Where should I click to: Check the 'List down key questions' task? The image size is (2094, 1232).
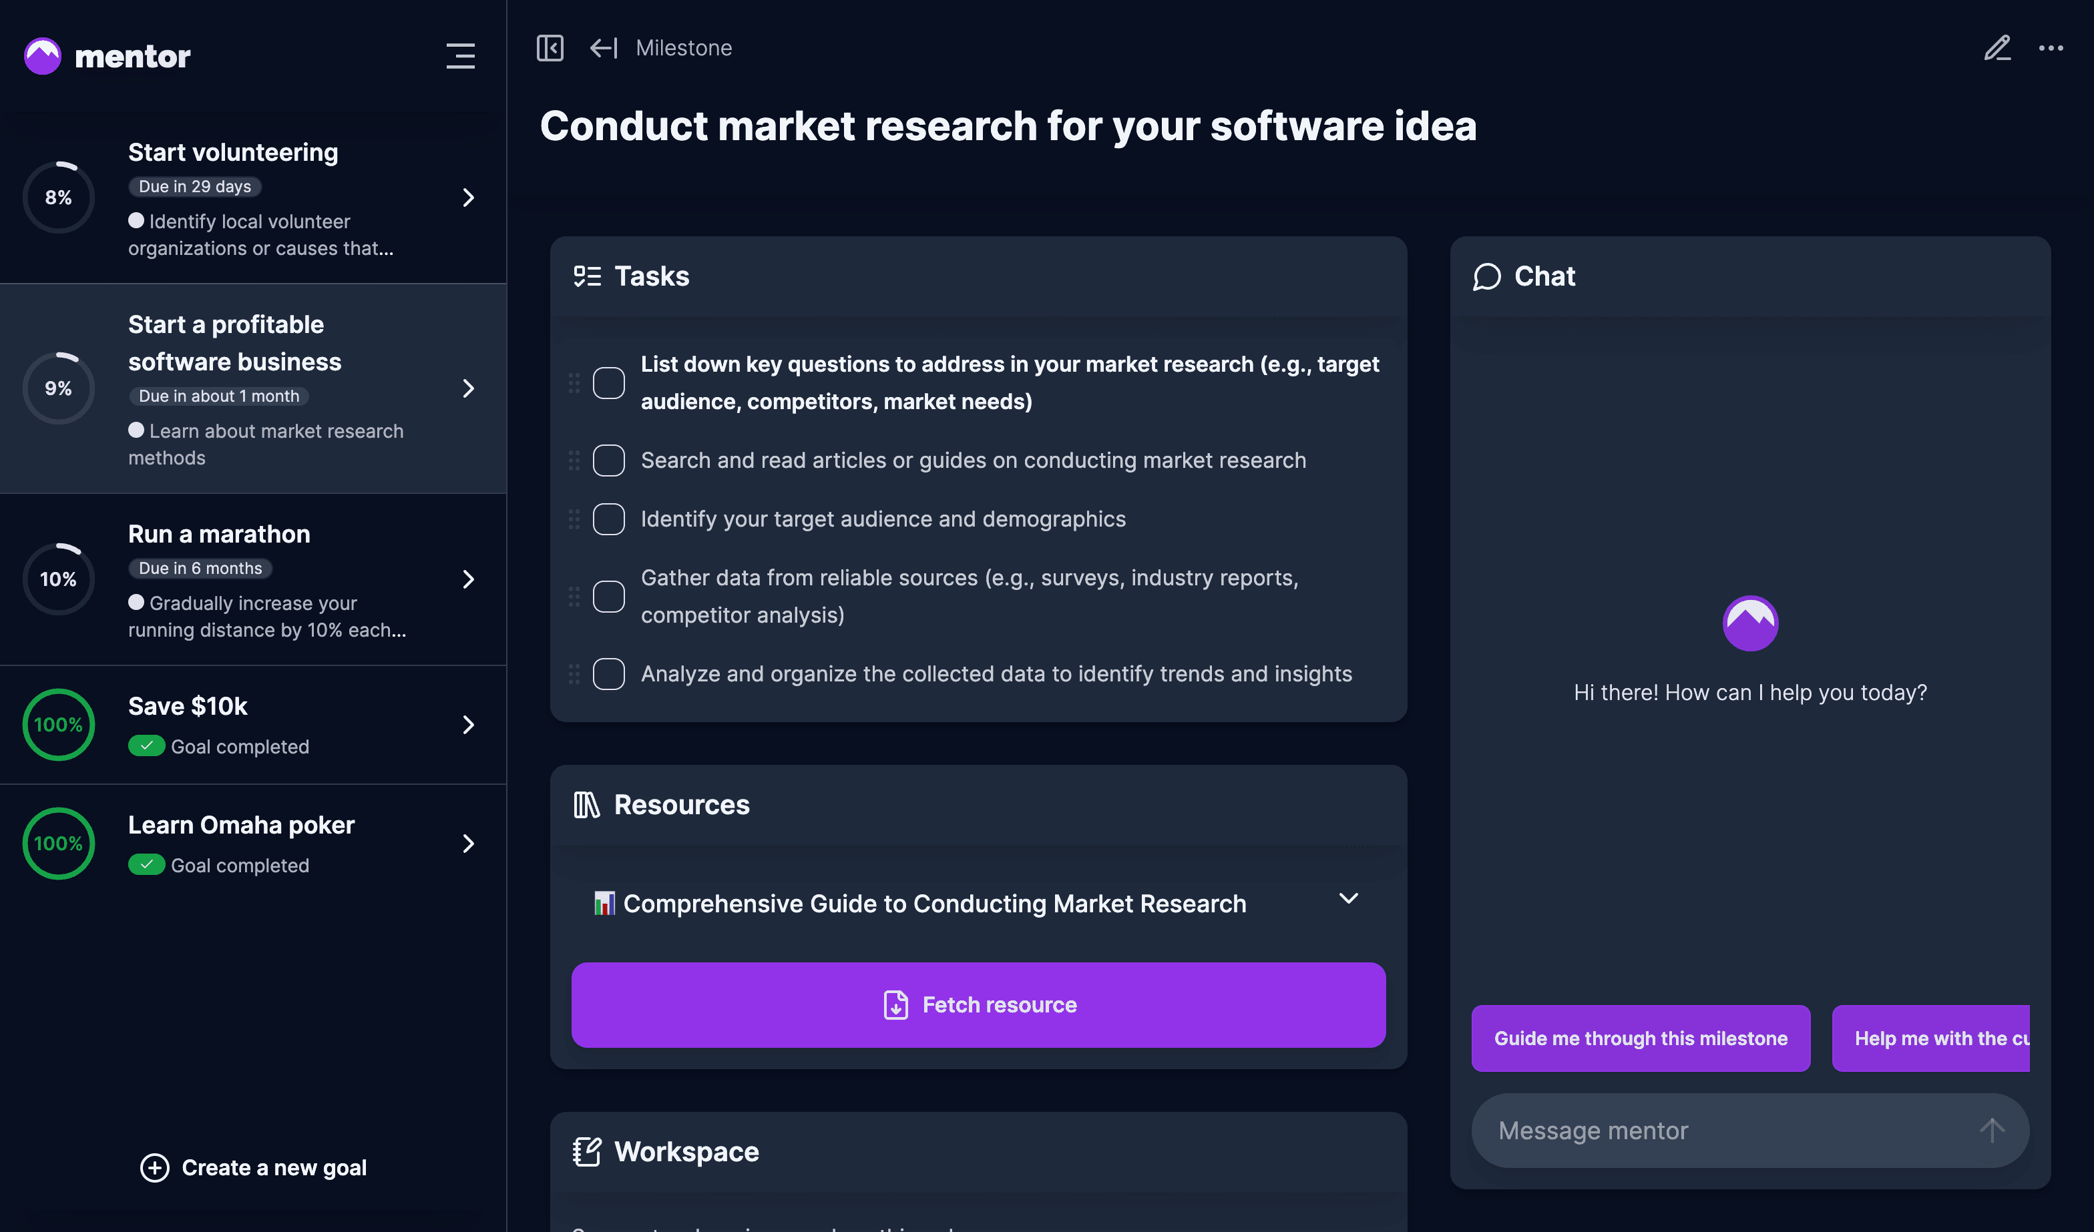[x=608, y=383]
